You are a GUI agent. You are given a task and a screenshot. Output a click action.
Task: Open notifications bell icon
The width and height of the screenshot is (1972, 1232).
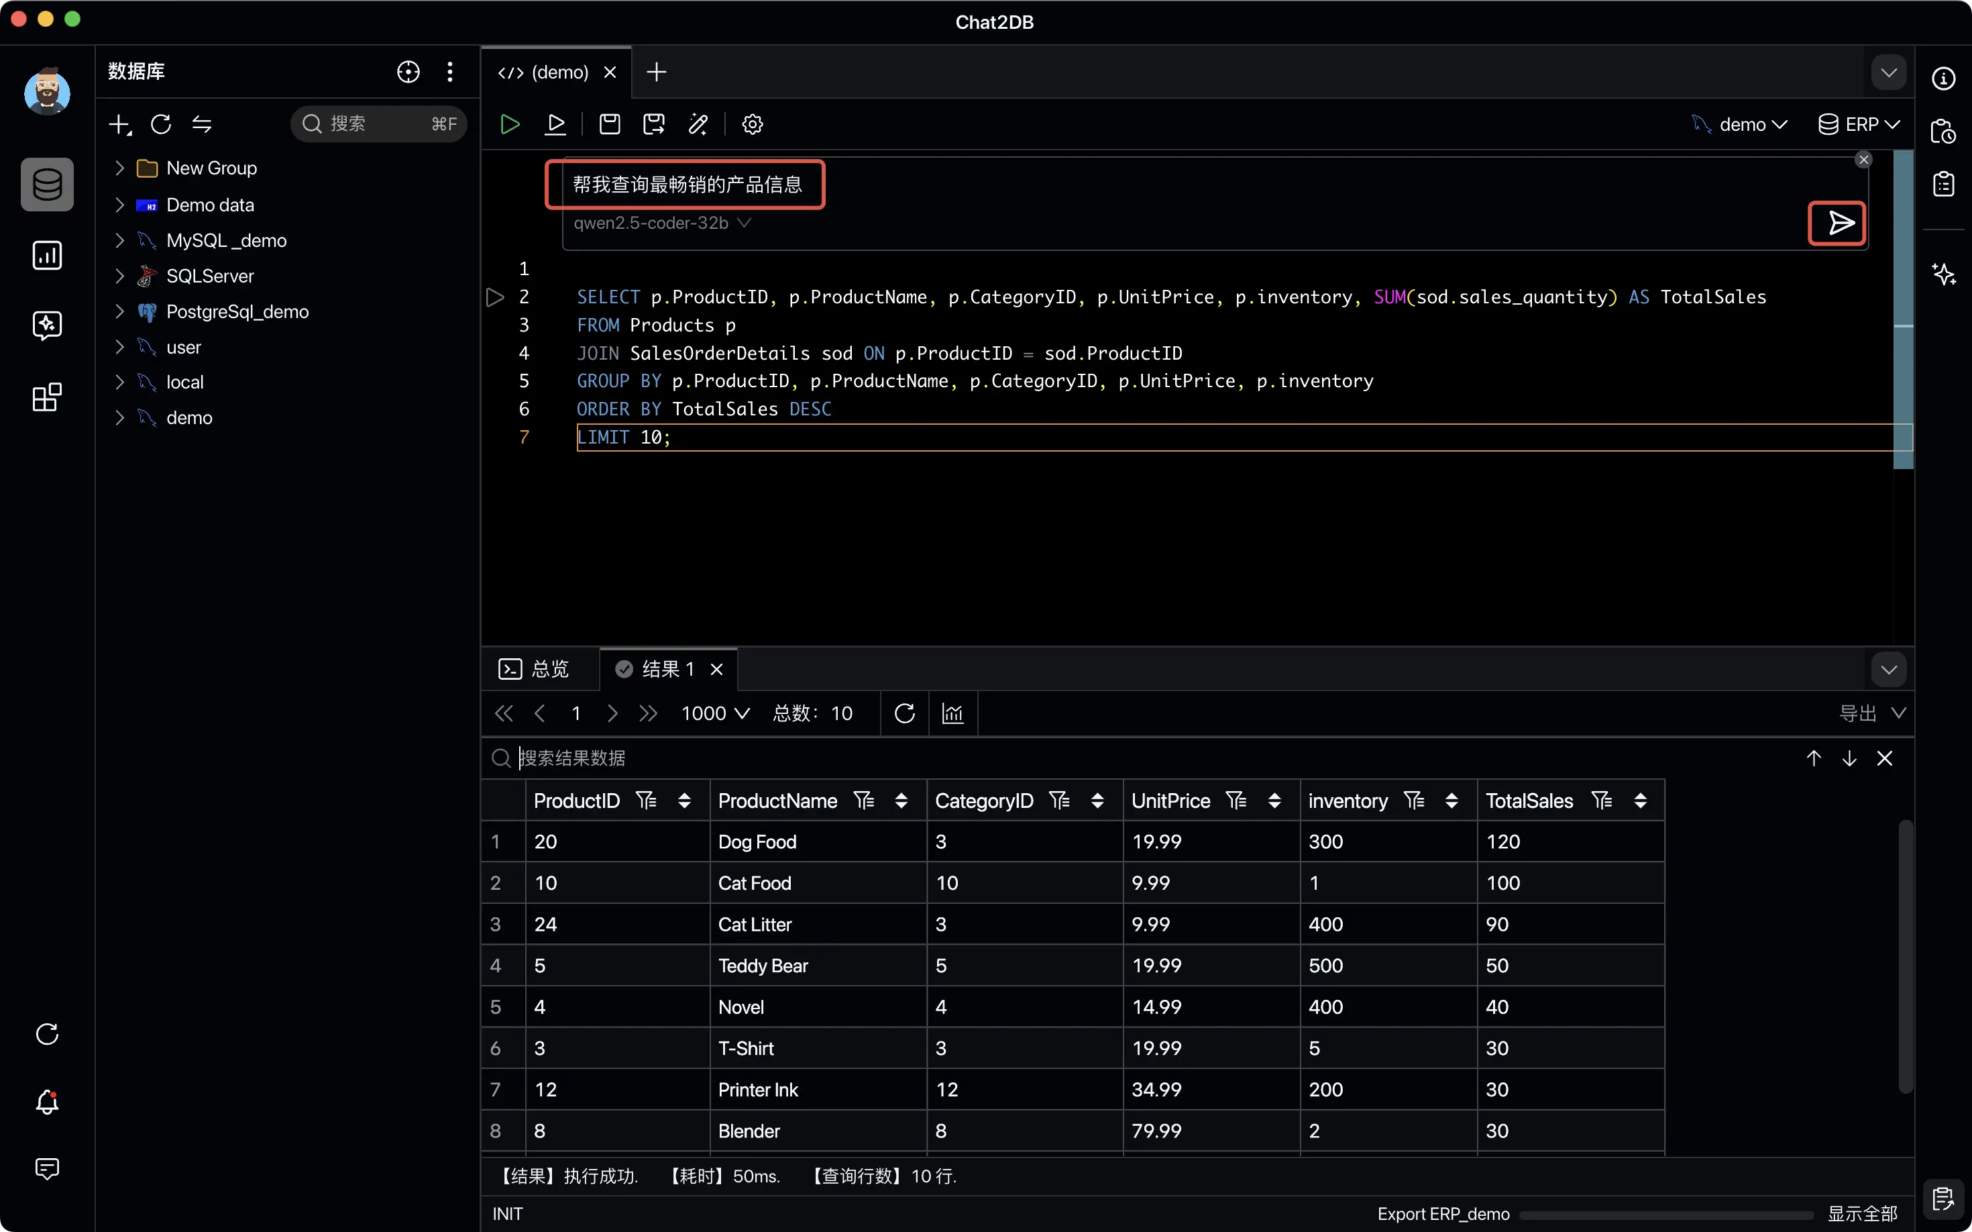tap(47, 1102)
